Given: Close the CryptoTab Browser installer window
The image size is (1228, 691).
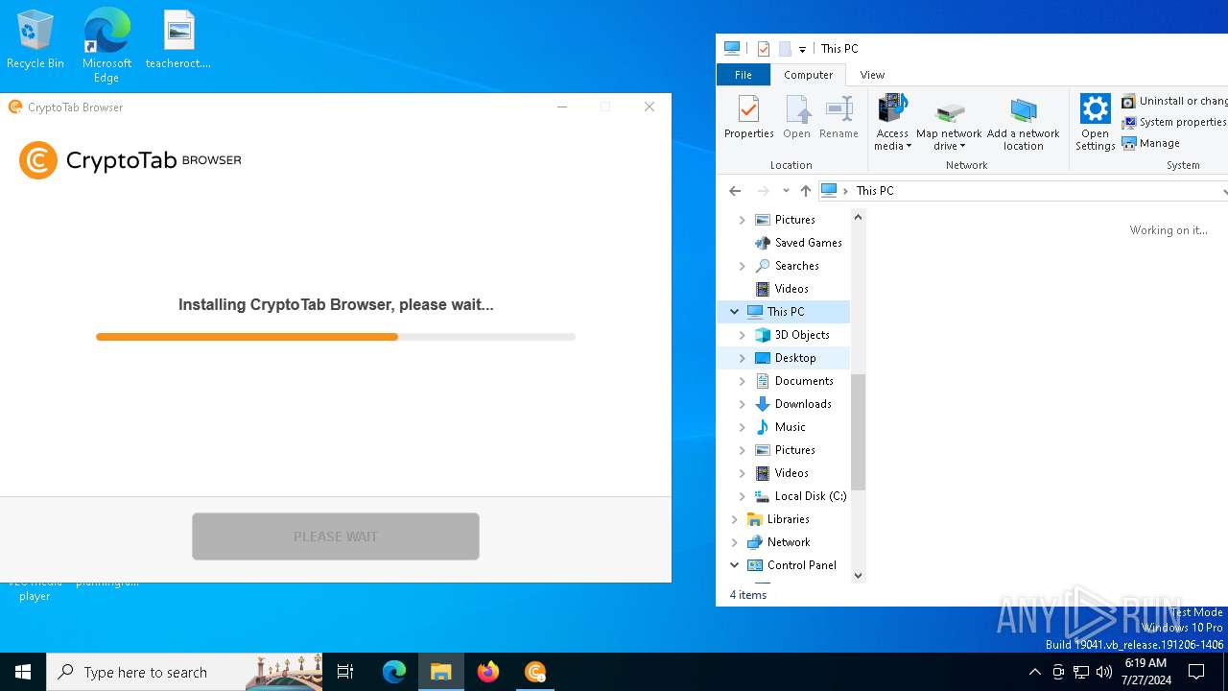Looking at the screenshot, I should point(649,107).
